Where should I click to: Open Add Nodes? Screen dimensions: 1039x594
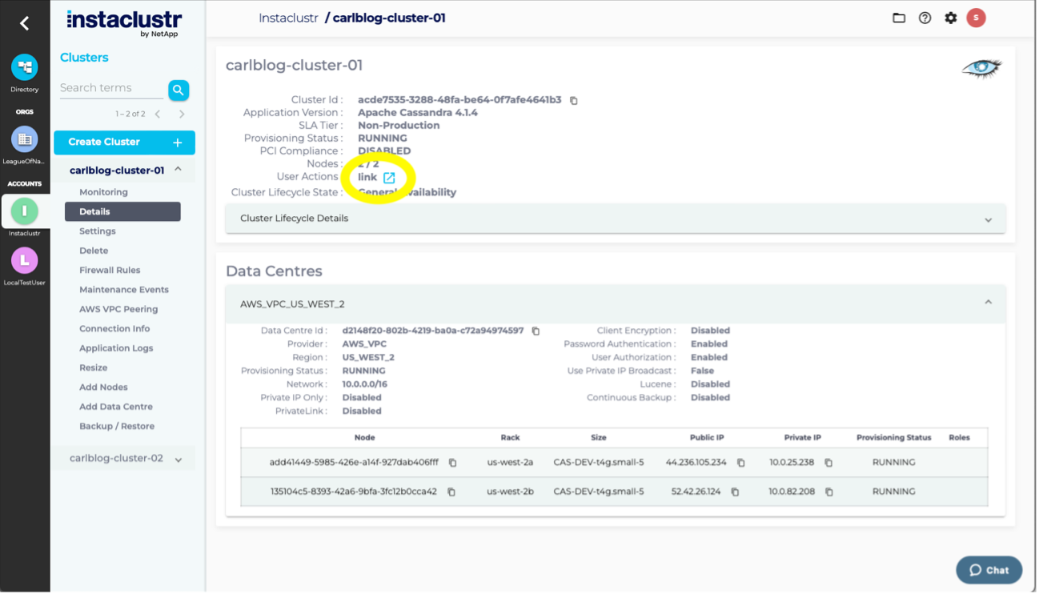tap(103, 387)
